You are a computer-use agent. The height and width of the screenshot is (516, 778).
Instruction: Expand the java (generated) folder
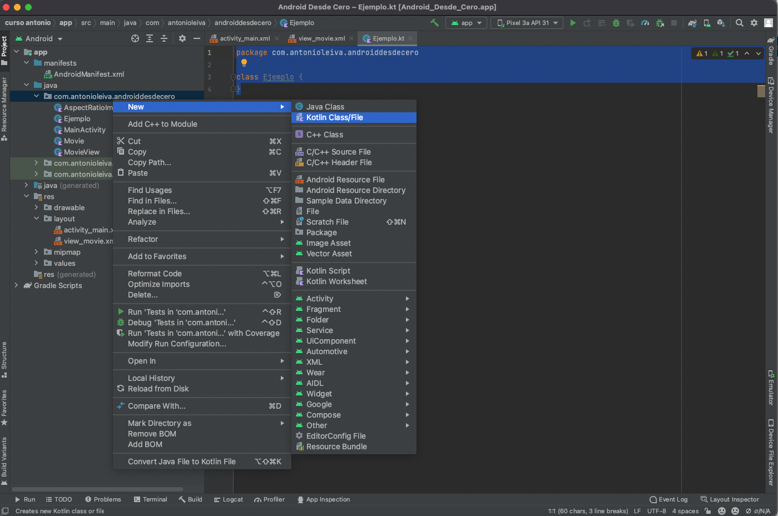(26, 185)
